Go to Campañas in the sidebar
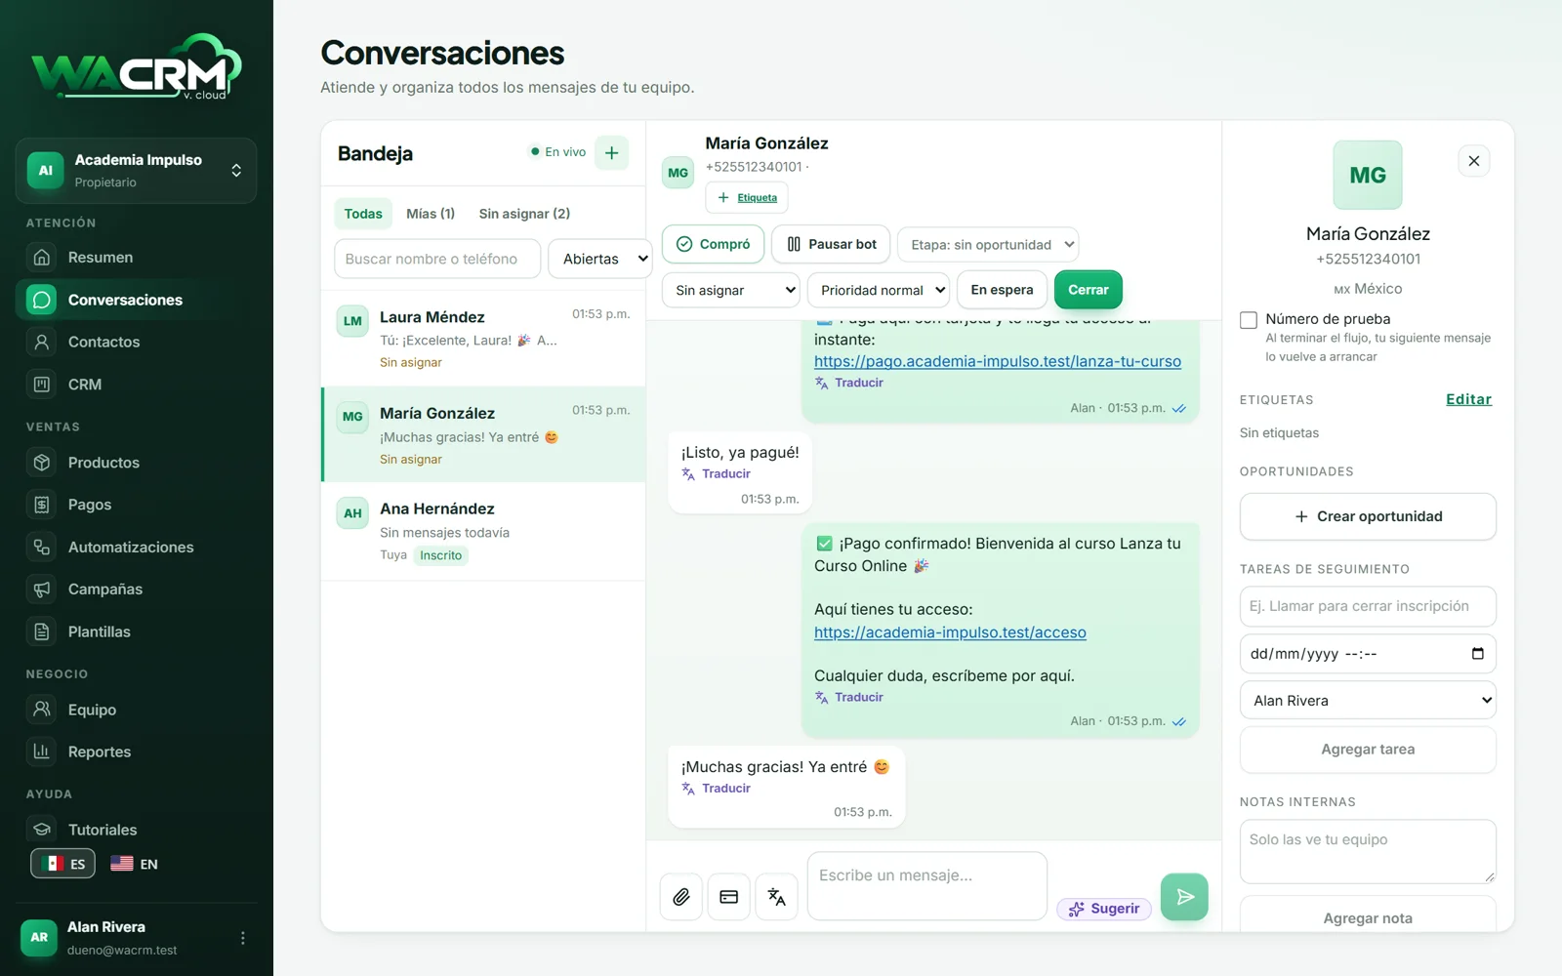1562x976 pixels. click(137, 590)
